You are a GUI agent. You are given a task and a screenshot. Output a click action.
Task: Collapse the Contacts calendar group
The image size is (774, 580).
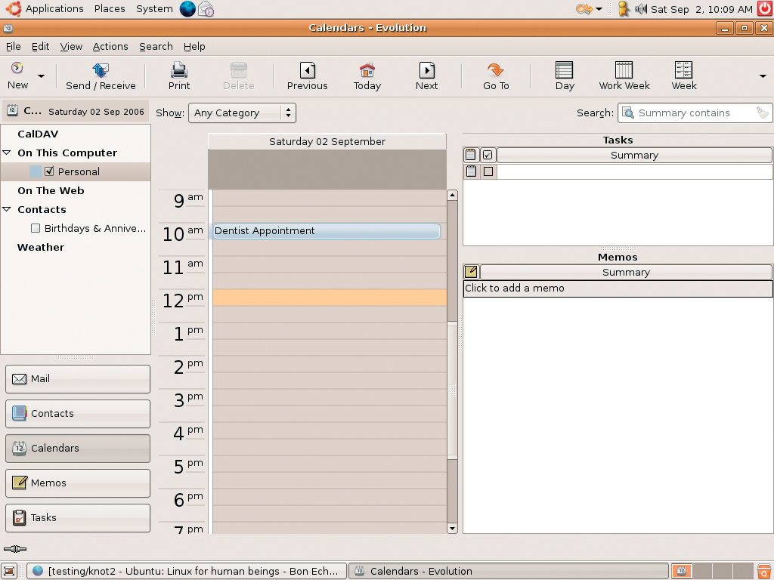[x=7, y=209]
